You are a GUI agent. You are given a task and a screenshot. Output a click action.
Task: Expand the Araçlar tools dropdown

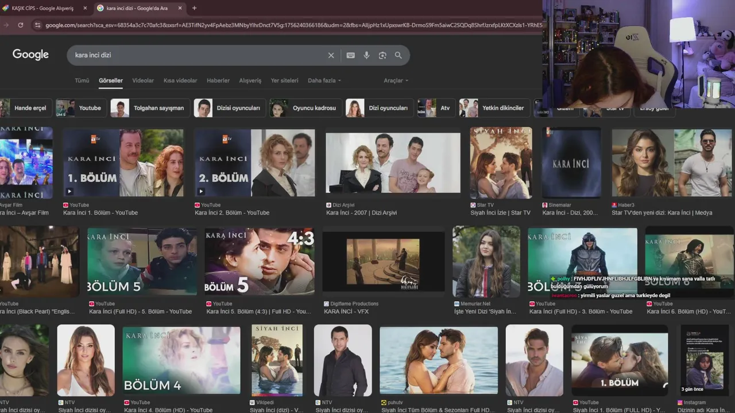coord(396,81)
